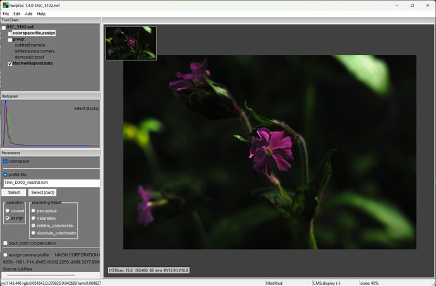Click the Nkn_D300_neutral.icm profile file field

pos(52,183)
